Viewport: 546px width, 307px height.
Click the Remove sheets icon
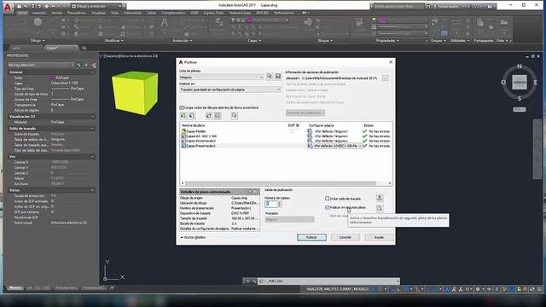point(192,116)
